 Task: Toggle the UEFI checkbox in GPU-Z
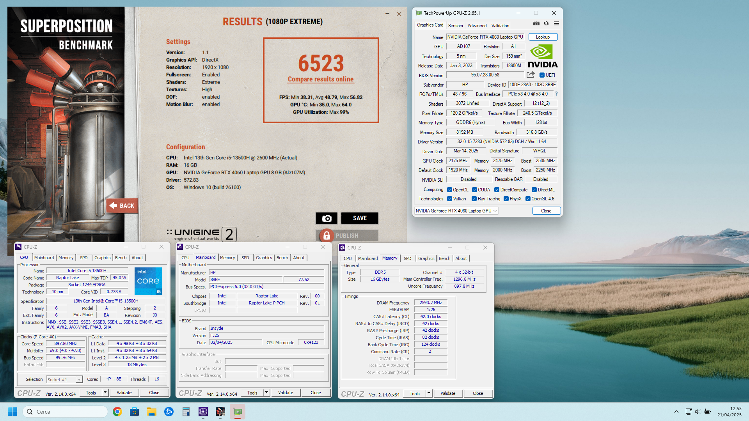tap(542, 75)
